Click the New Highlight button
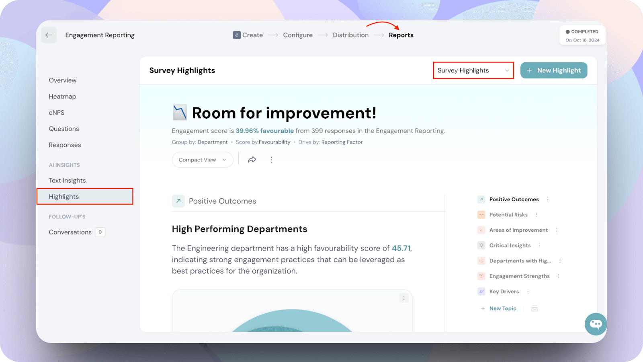Screen dimensions: 643x362 553,70
